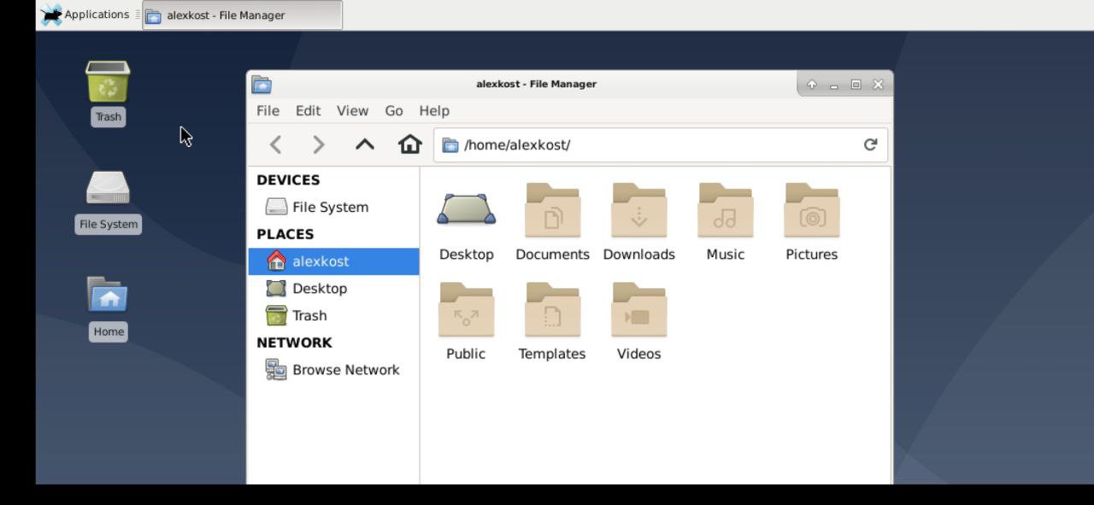
Task: Maximize the File Manager window
Action: point(856,85)
